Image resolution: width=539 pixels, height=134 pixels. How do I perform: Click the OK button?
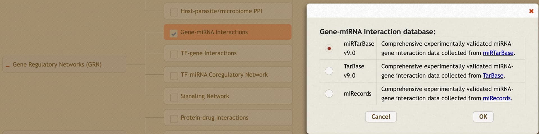coord(483,117)
